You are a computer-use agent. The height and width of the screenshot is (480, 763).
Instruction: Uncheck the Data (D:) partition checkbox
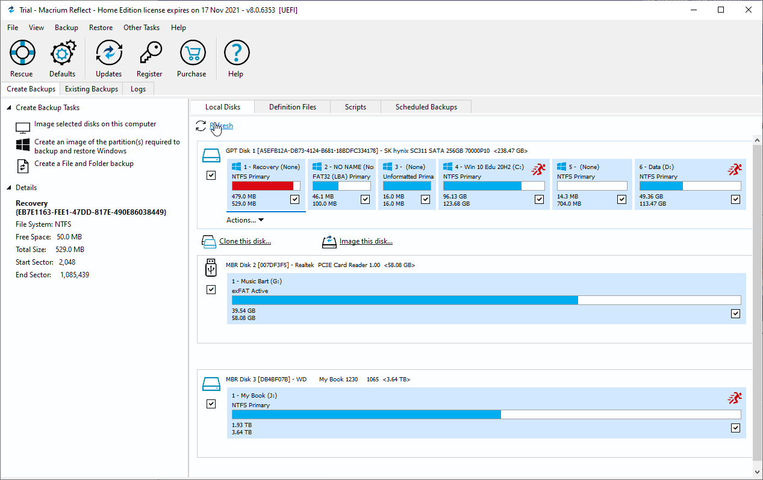tap(735, 199)
